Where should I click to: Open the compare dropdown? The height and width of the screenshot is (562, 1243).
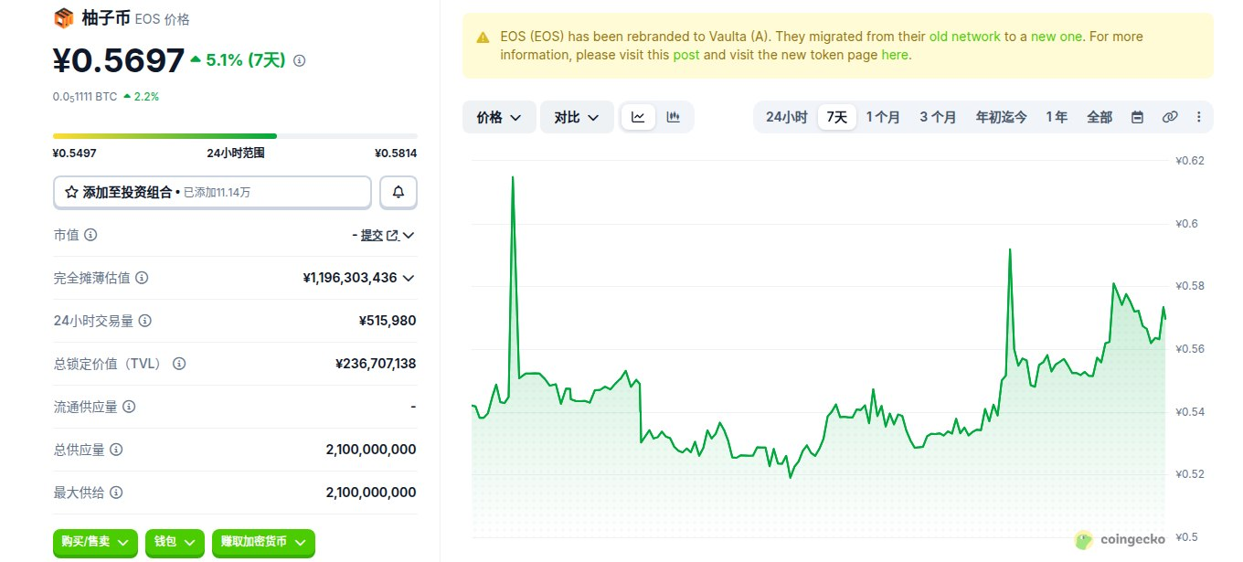[577, 117]
